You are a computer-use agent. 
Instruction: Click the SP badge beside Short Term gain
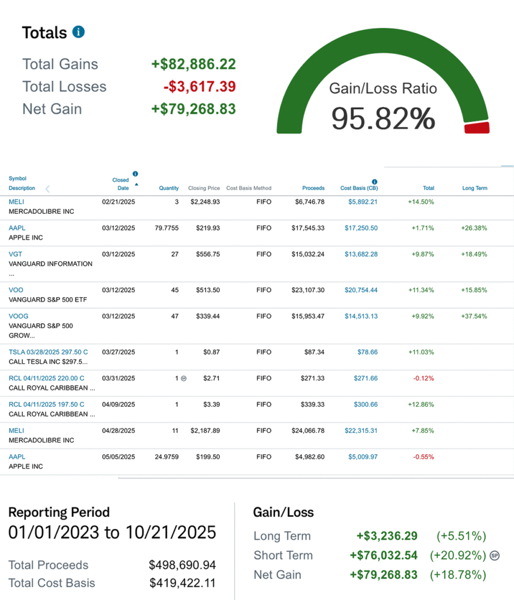pos(495,555)
